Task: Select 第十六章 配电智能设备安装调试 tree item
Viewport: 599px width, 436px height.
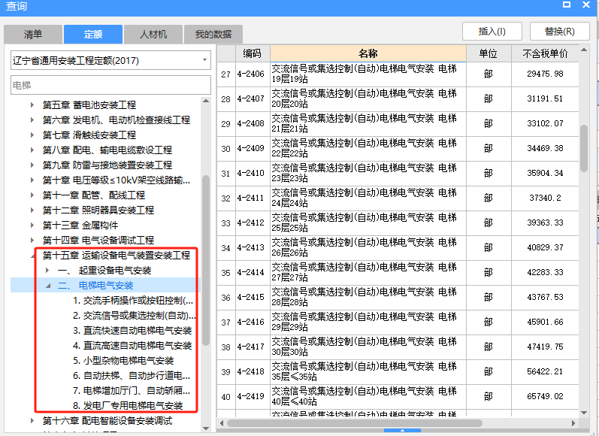Action: [x=107, y=421]
